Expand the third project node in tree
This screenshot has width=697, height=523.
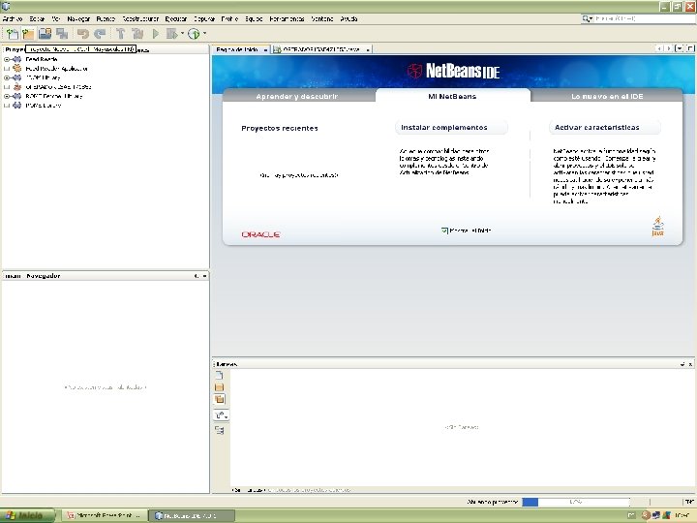6,77
